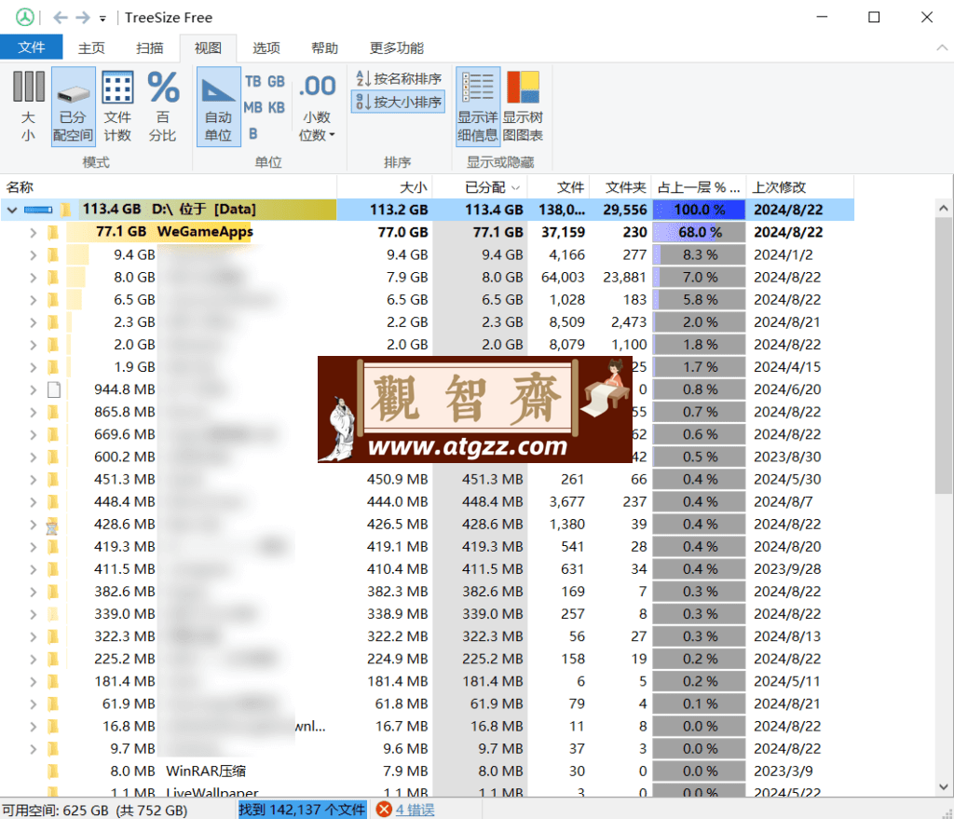Sort by 上次修改 last modified column
Viewport: 954px width, 819px height.
(799, 187)
